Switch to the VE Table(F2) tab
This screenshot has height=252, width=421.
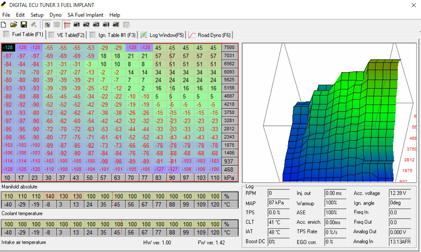pyautogui.click(x=66, y=35)
